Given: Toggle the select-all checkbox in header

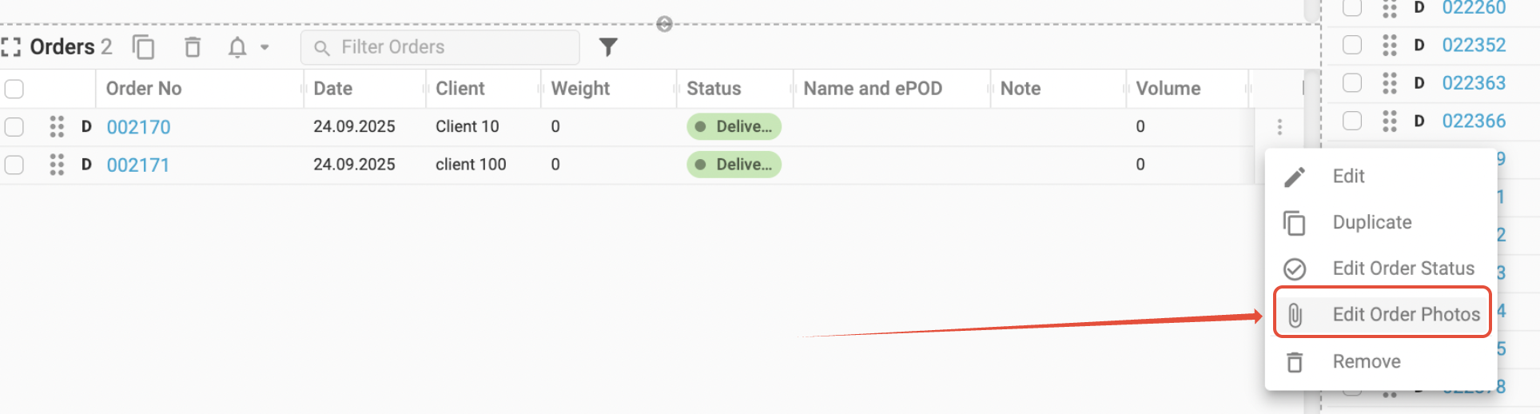Looking at the screenshot, I should [x=14, y=89].
